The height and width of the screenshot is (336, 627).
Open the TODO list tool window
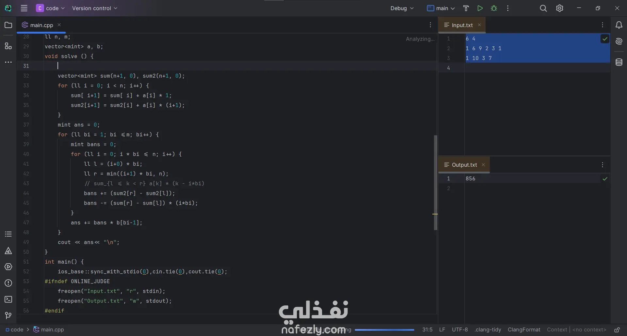click(x=8, y=234)
